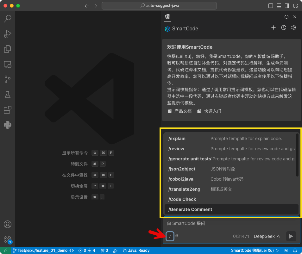Click the # context reference button
The image size is (302, 254).
pyautogui.click(x=177, y=236)
